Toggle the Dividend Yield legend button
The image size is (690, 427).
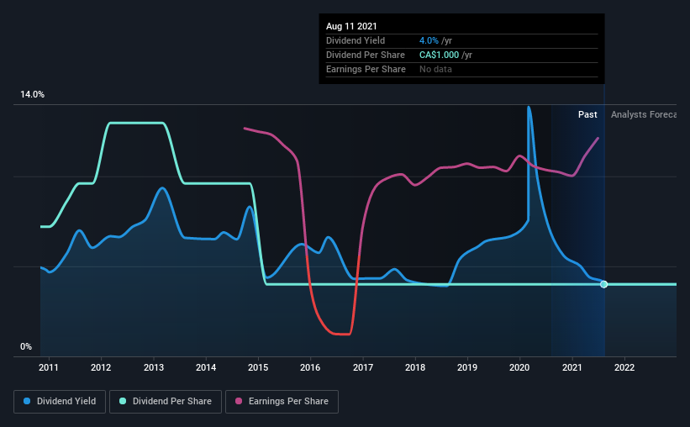tap(60, 402)
